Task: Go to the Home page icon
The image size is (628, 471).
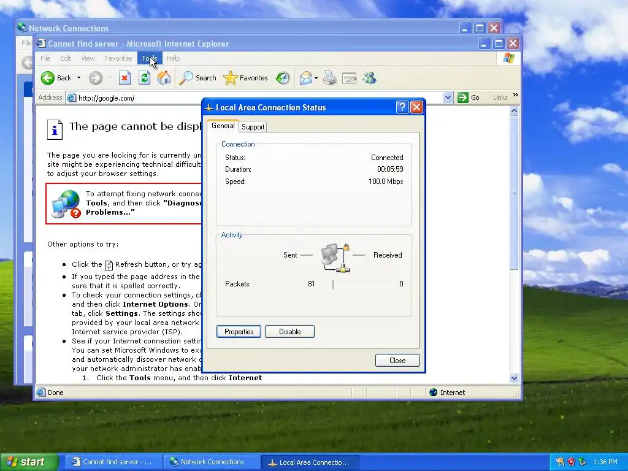Action: point(163,78)
